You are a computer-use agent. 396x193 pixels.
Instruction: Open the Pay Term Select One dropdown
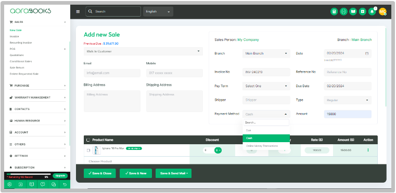click(266, 86)
